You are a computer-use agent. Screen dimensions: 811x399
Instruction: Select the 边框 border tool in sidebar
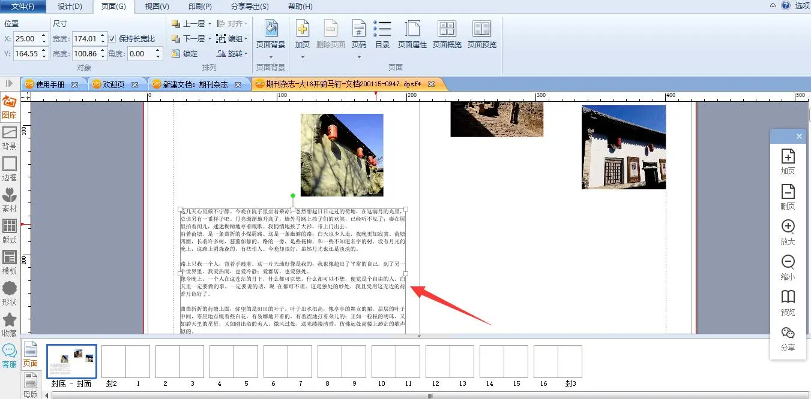(x=9, y=168)
